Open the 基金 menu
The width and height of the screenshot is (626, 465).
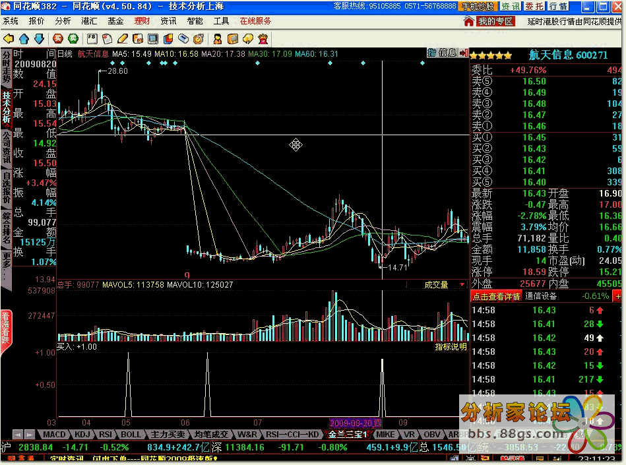pos(115,21)
